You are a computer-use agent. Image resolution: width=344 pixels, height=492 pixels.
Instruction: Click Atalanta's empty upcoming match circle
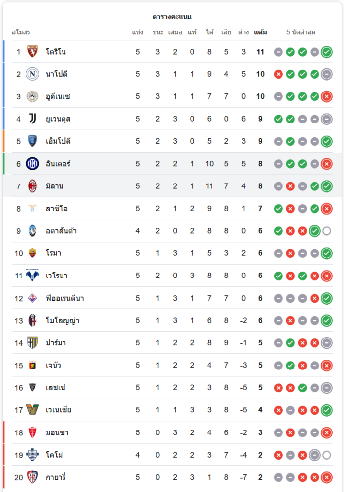tap(326, 231)
